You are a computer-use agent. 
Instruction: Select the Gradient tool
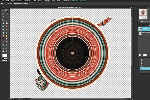pyautogui.click(x=3, y=26)
